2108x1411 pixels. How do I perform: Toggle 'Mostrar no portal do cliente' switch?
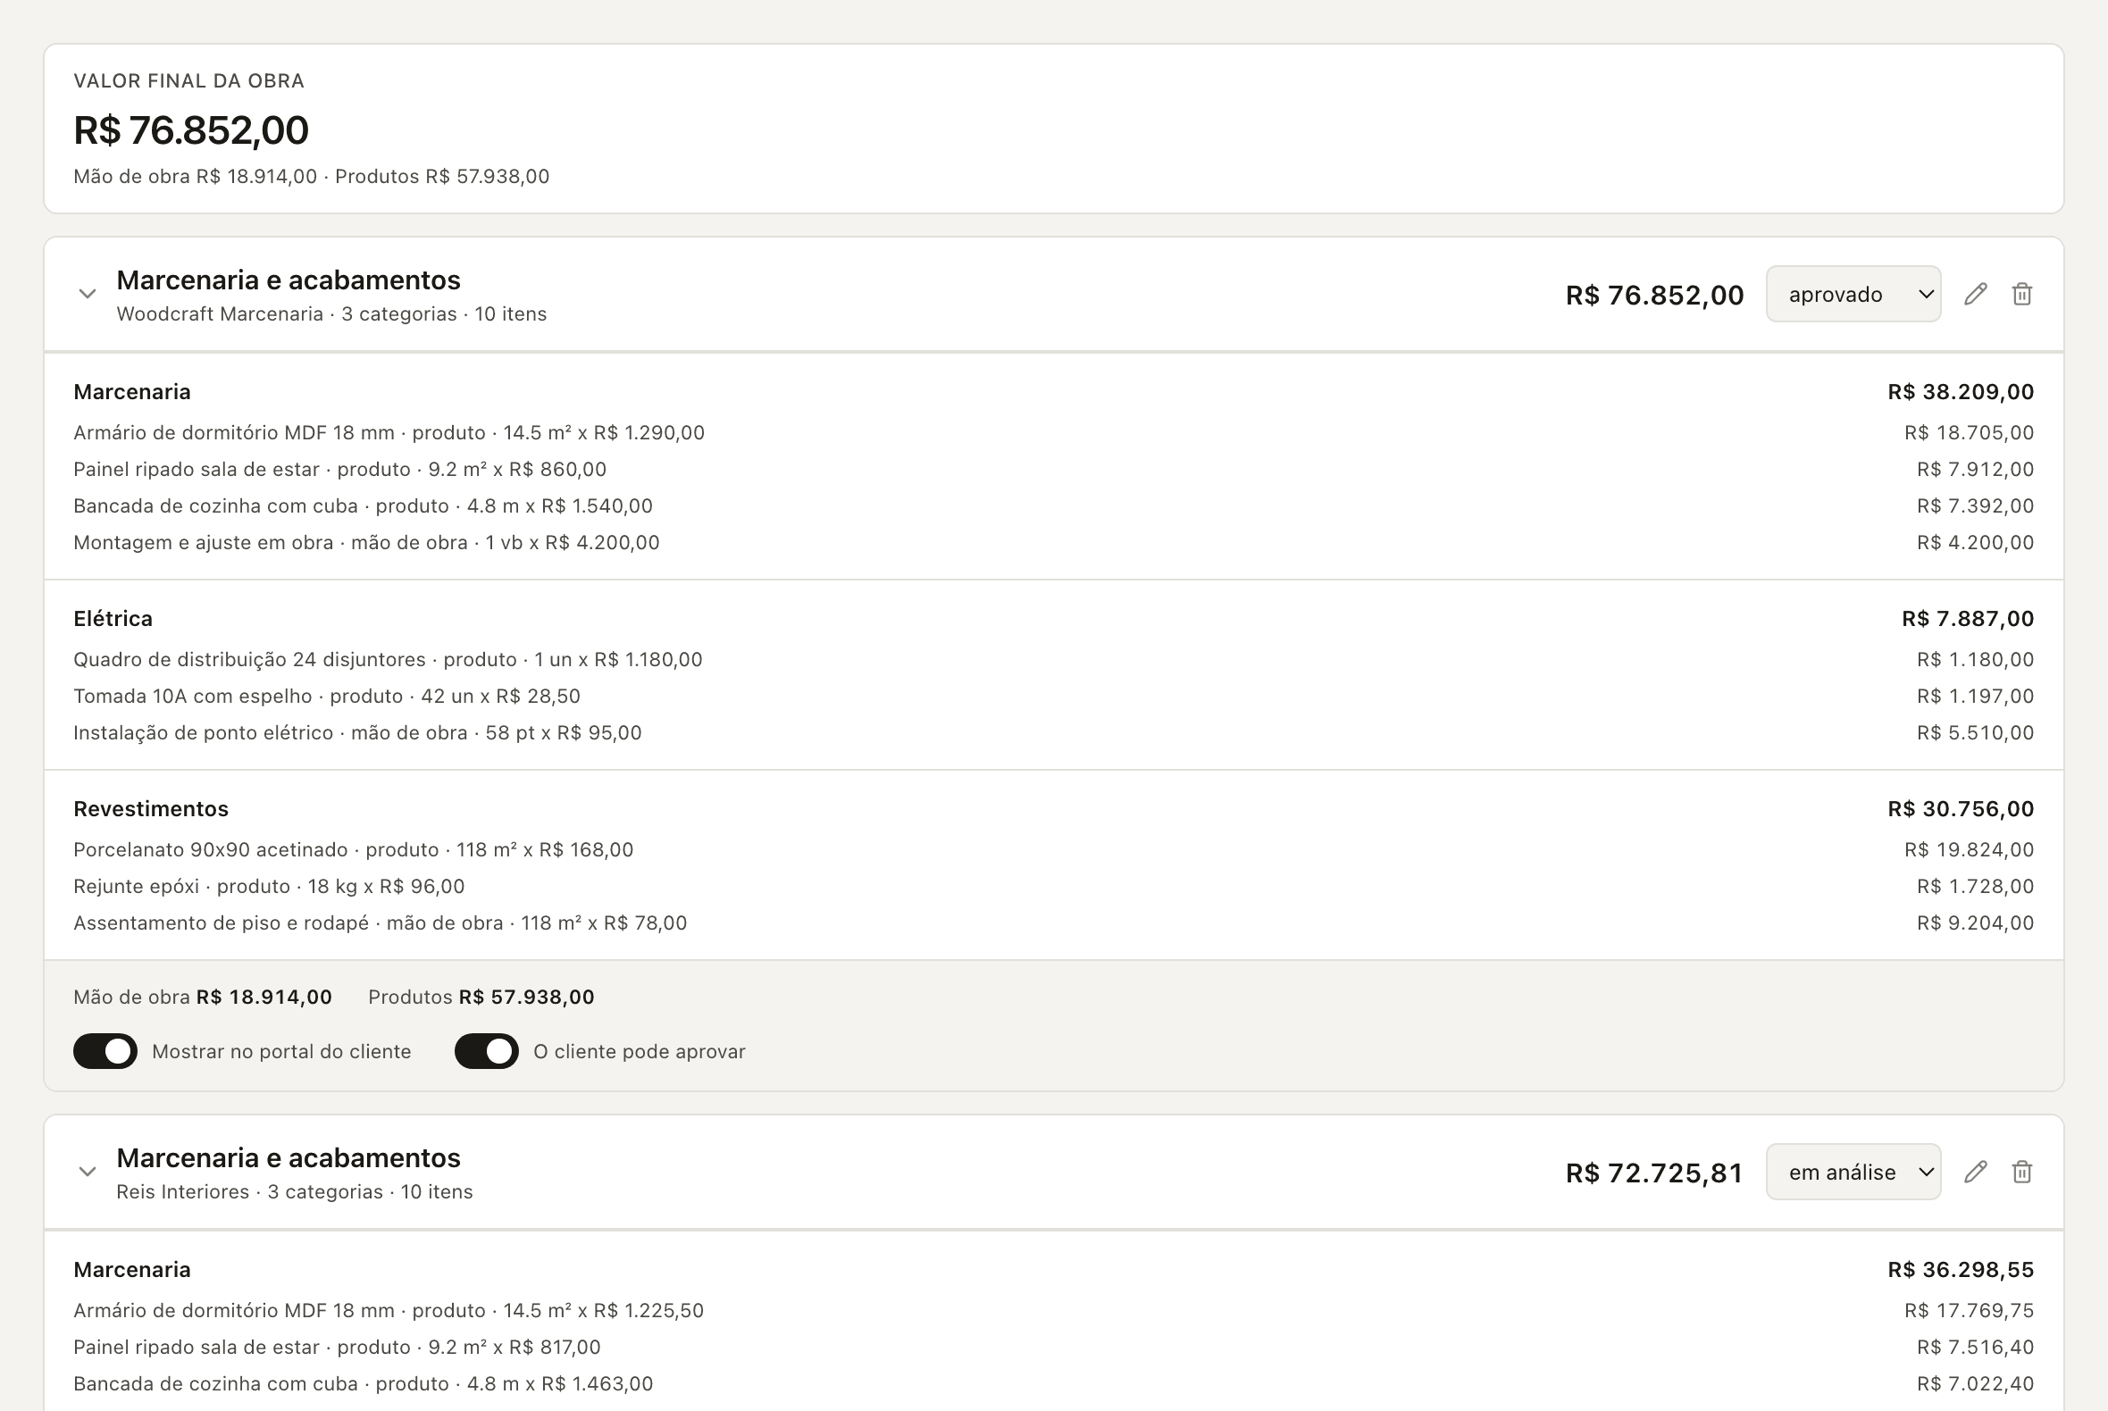(x=105, y=1051)
